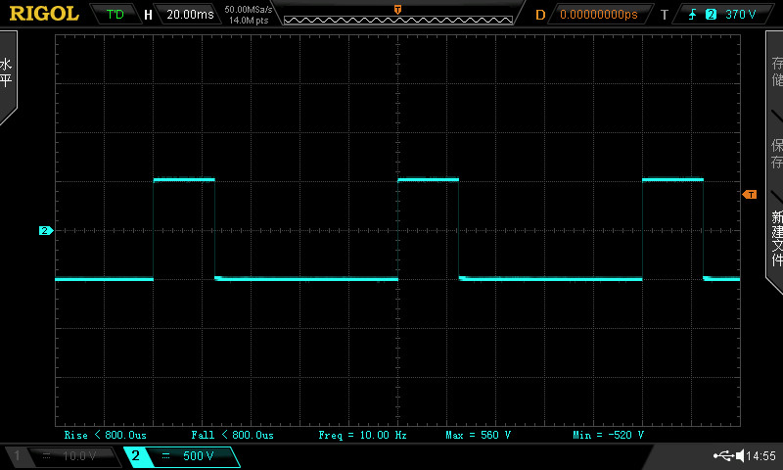Click the orange D delay icon

(539, 15)
